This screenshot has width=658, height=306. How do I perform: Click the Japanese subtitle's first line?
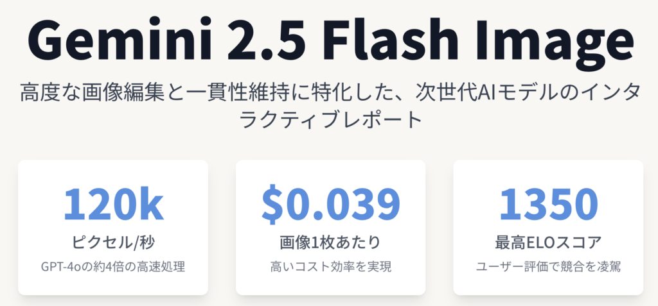pos(329,94)
